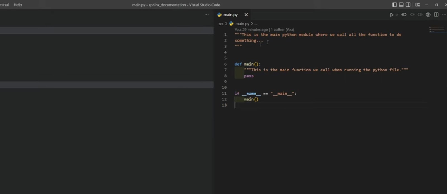Click line number 6 in the gutter
Screen dimensions: 447x194
[x=225, y=64]
